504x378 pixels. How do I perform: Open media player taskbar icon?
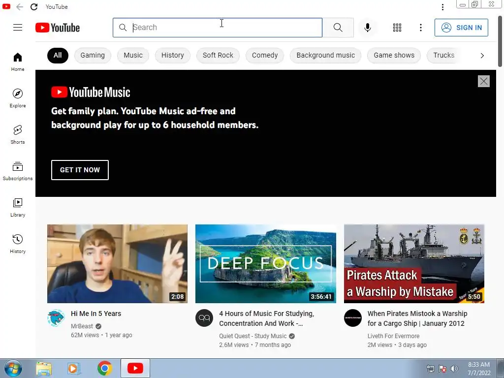74,369
